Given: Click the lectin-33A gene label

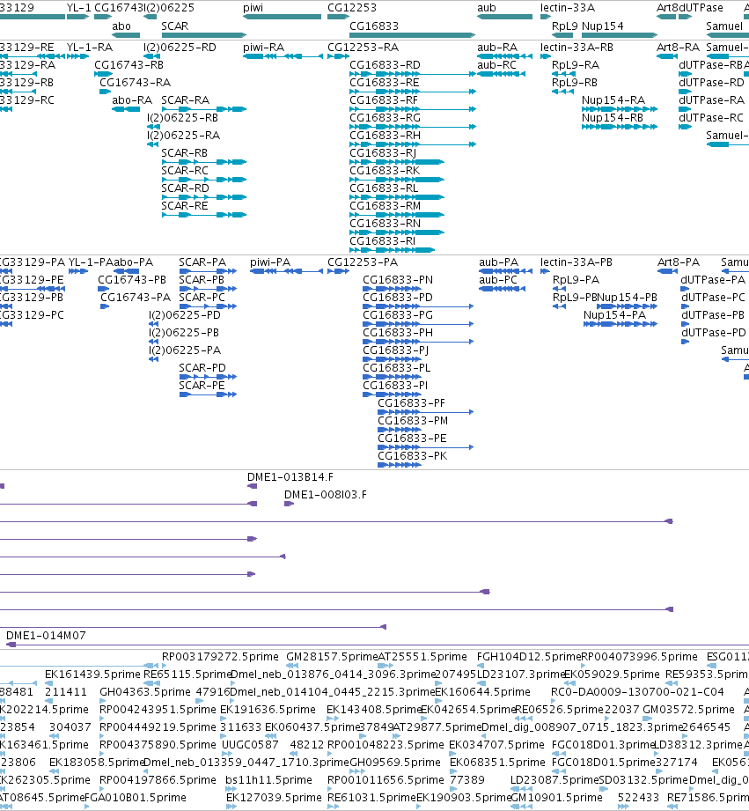Looking at the screenshot, I should point(568,8).
